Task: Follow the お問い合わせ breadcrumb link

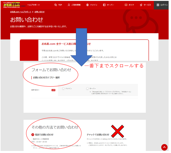Action: [x=39, y=12]
